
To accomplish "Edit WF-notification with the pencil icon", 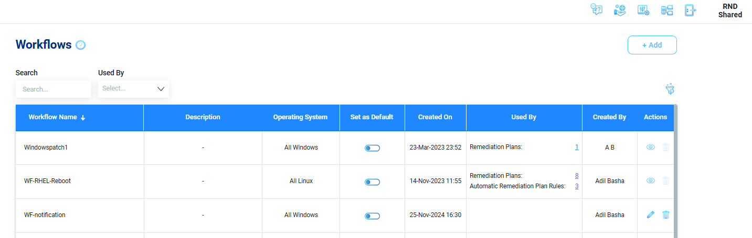I will pyautogui.click(x=651, y=214).
